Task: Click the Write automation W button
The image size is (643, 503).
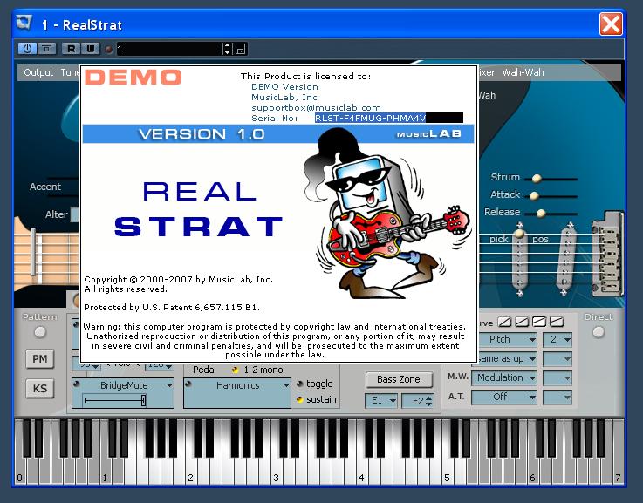Action: 91,49
